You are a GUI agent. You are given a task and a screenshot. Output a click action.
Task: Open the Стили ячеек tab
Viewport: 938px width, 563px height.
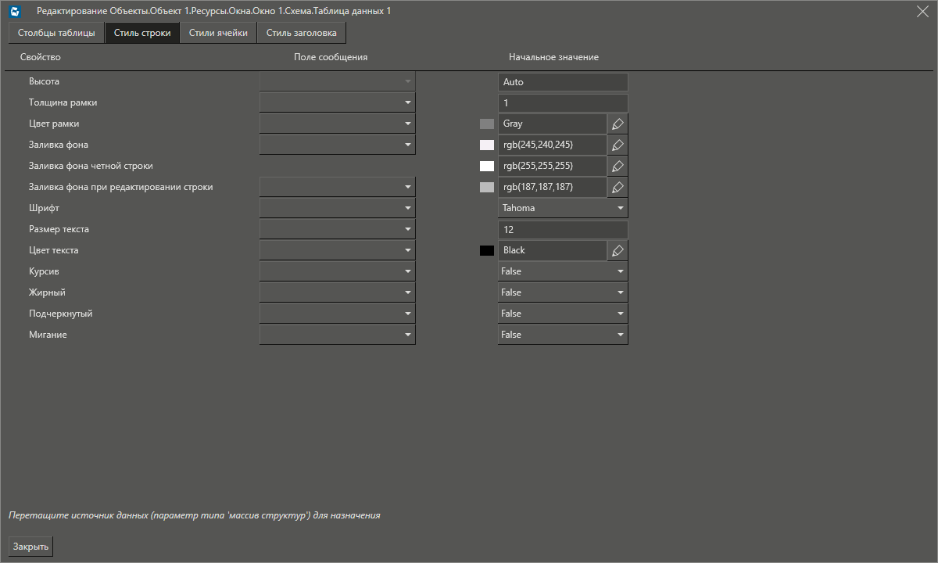(x=217, y=33)
